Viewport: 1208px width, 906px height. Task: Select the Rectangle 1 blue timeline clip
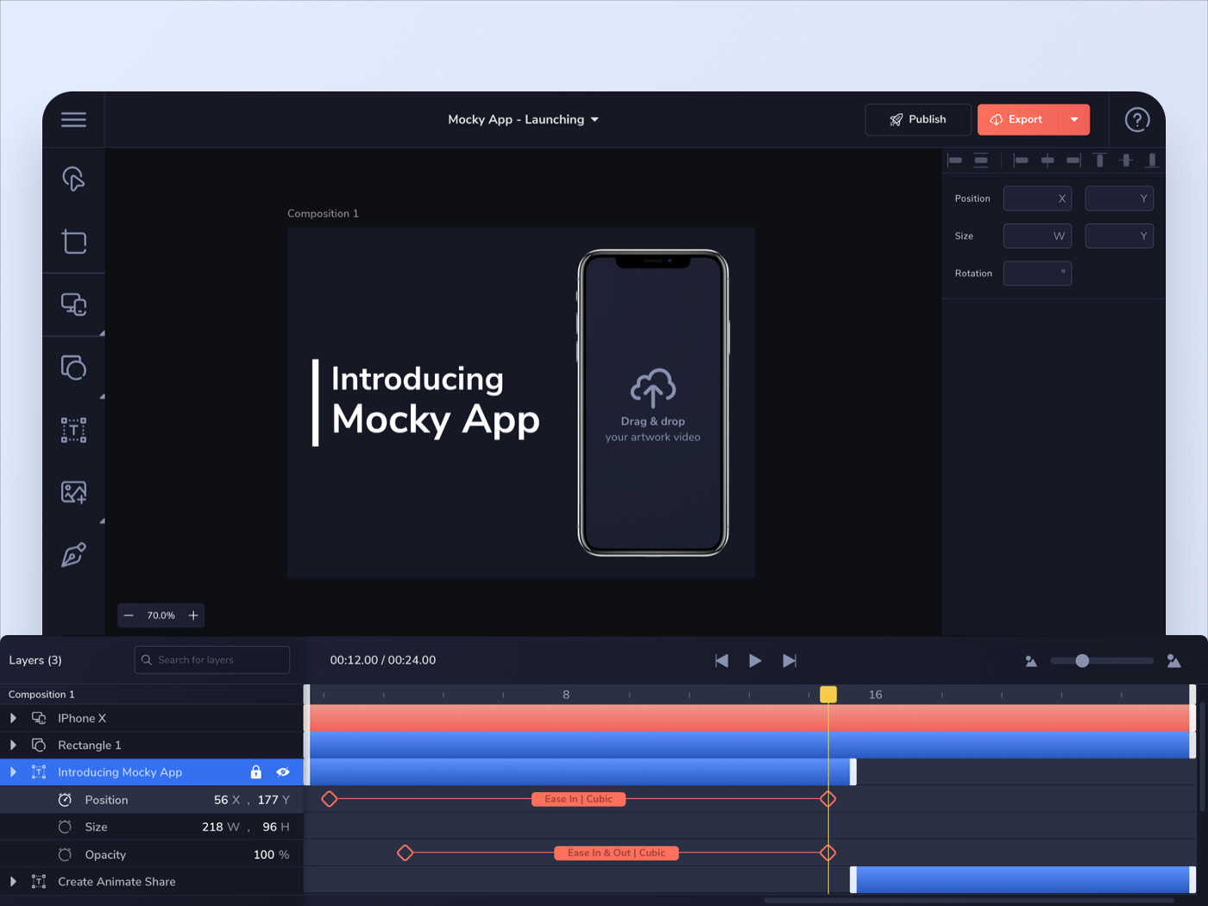click(751, 745)
